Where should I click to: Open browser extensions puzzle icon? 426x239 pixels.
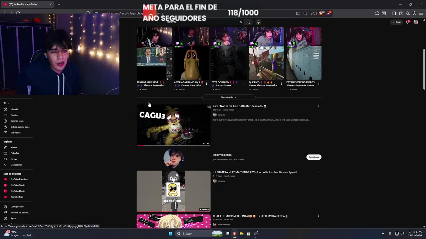tap(377, 13)
